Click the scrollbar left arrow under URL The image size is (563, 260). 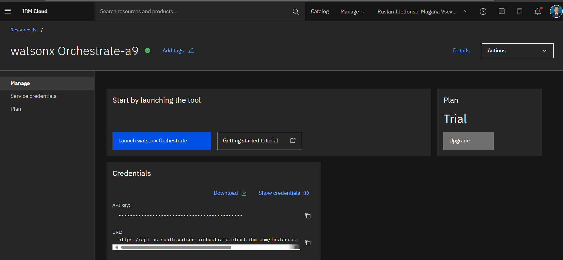tap(117, 247)
